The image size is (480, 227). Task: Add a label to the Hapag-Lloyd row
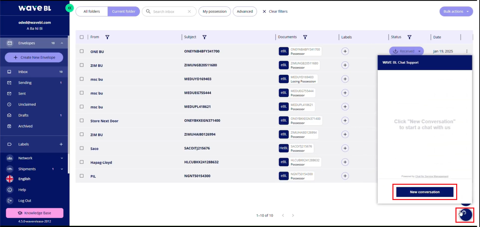(x=345, y=162)
